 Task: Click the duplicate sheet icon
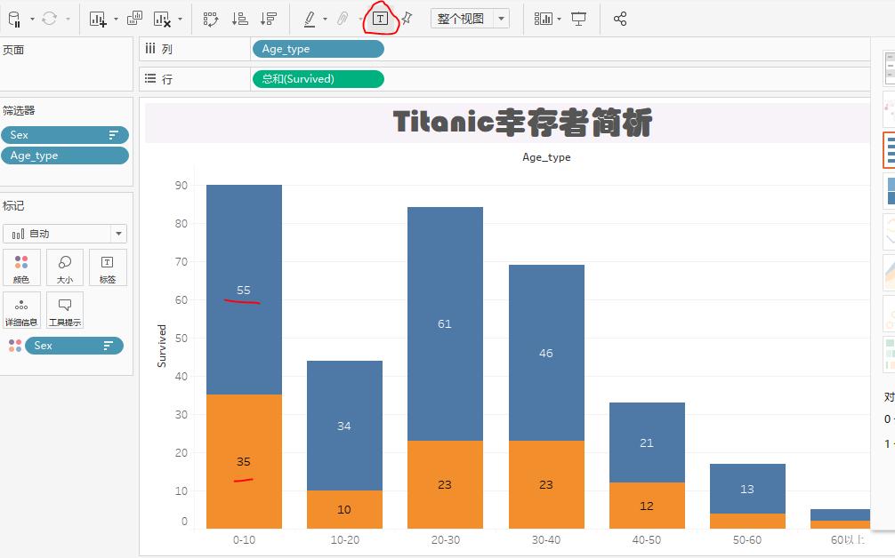134,19
